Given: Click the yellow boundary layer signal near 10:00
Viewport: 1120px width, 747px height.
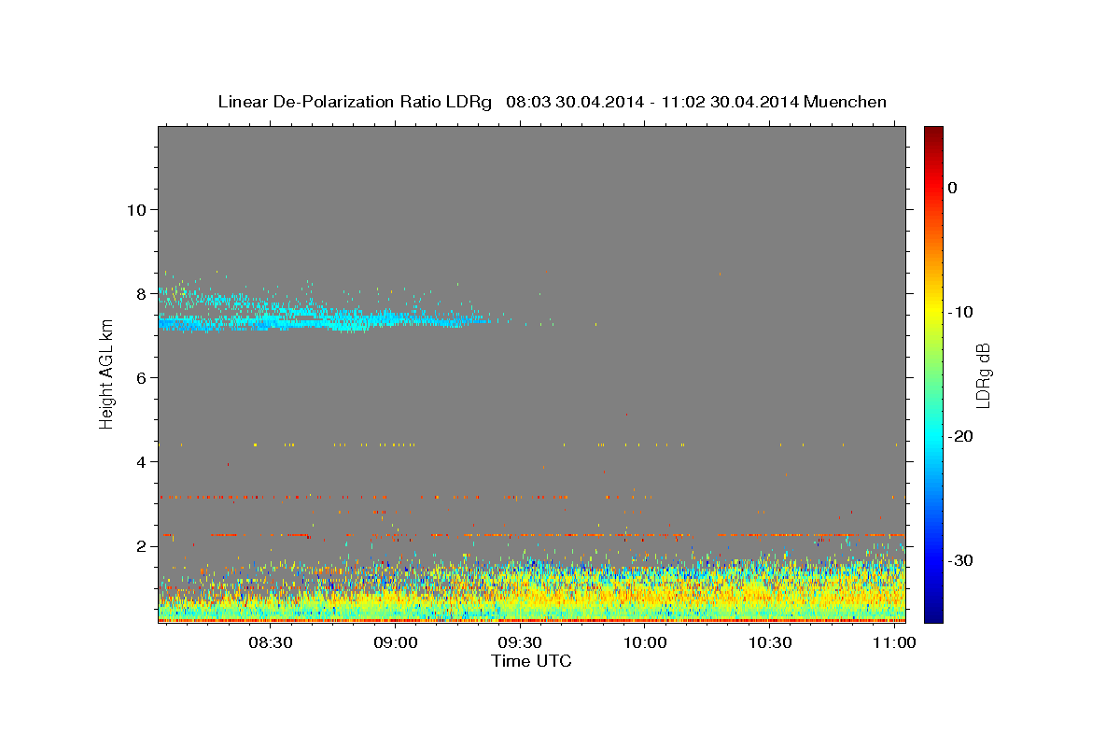Looking at the screenshot, I should pyautogui.click(x=644, y=593).
